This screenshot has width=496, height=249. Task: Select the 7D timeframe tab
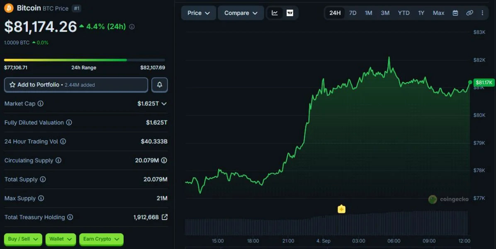coord(353,13)
